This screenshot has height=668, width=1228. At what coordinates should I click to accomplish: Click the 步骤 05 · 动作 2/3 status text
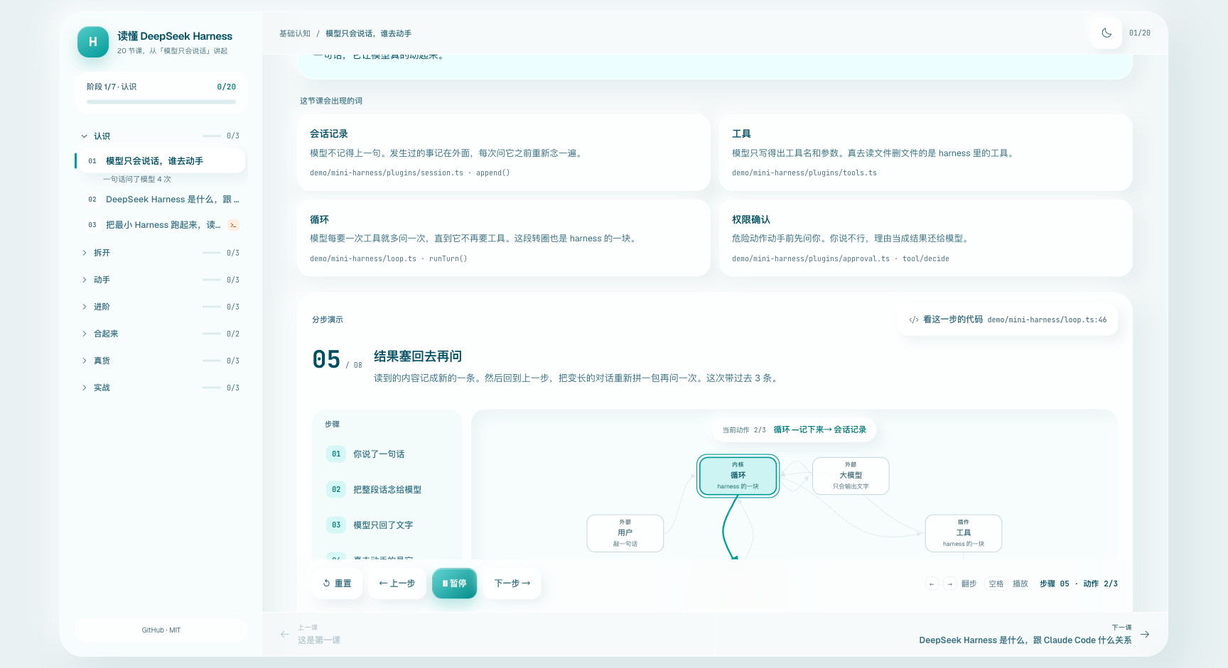[x=1078, y=584]
